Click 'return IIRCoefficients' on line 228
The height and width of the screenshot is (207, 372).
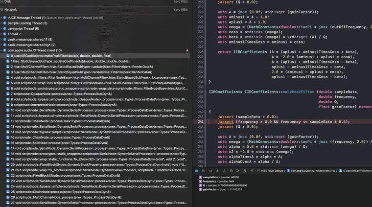242,52
